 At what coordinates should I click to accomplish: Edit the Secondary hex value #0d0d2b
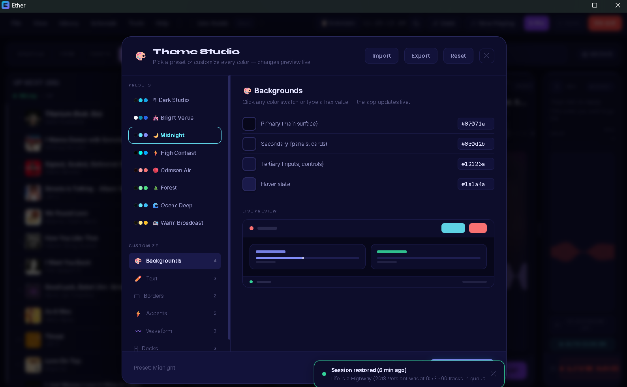click(x=476, y=144)
